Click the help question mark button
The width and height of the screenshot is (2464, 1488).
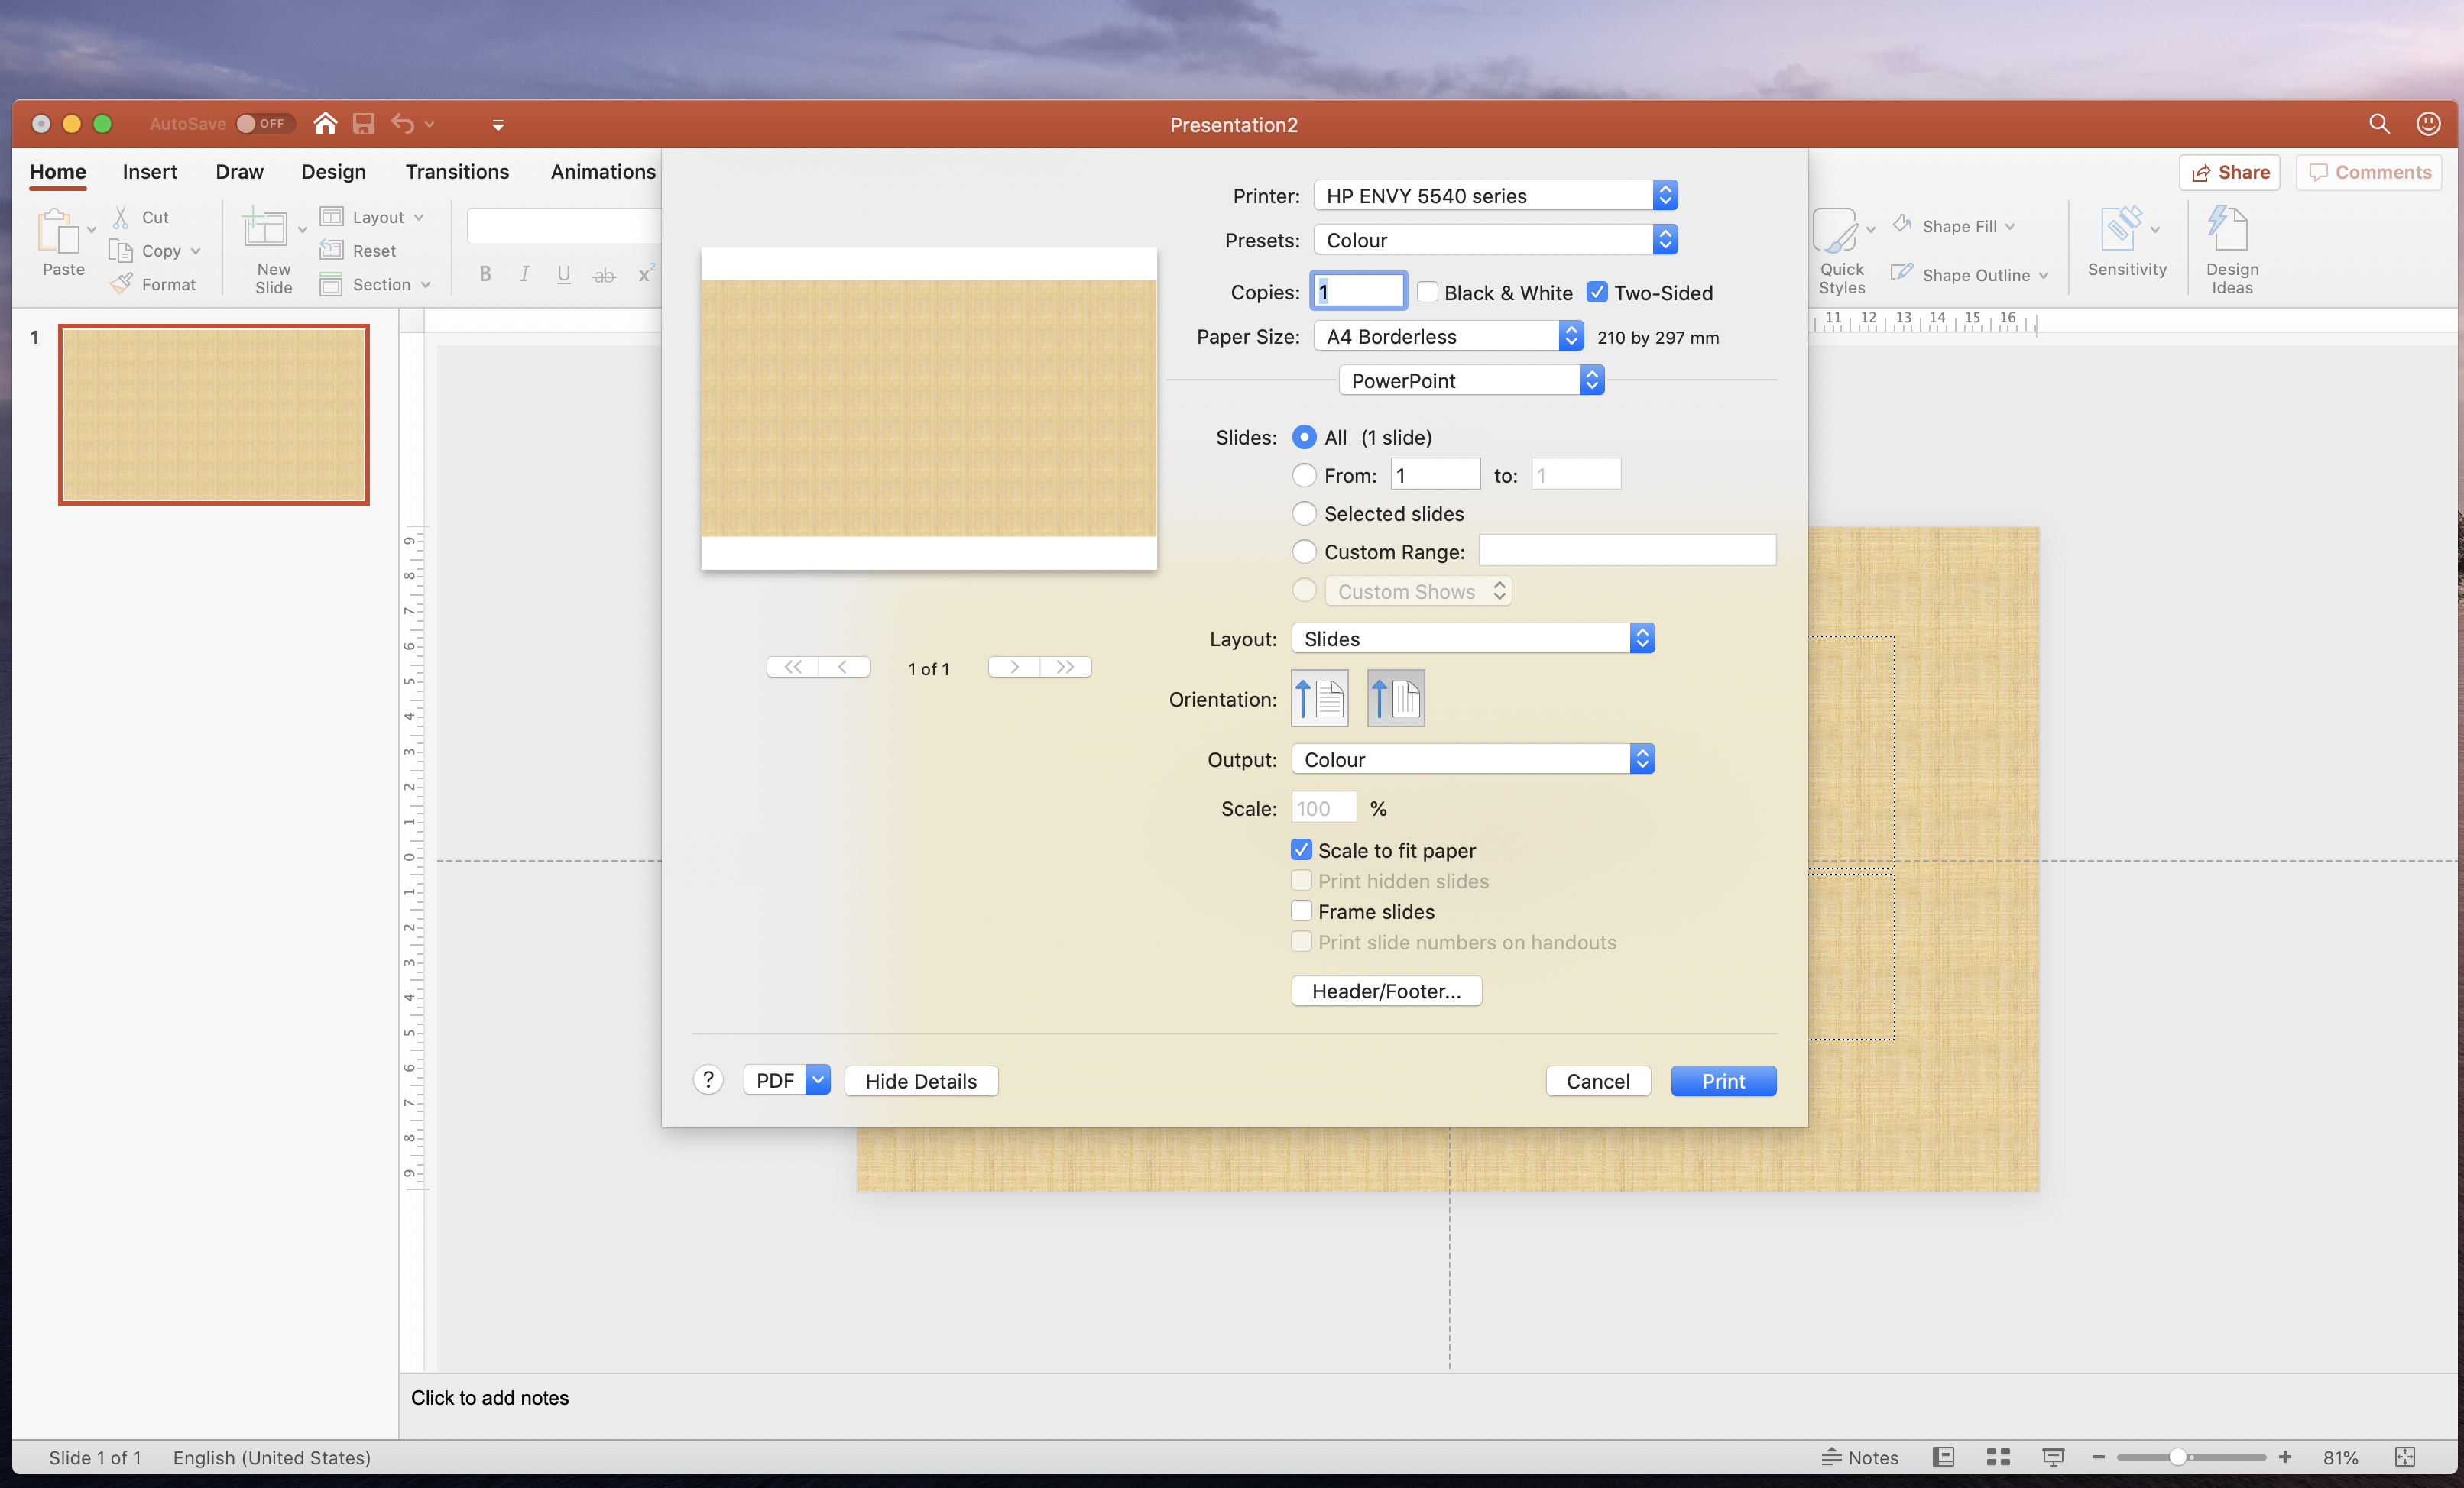(708, 1080)
